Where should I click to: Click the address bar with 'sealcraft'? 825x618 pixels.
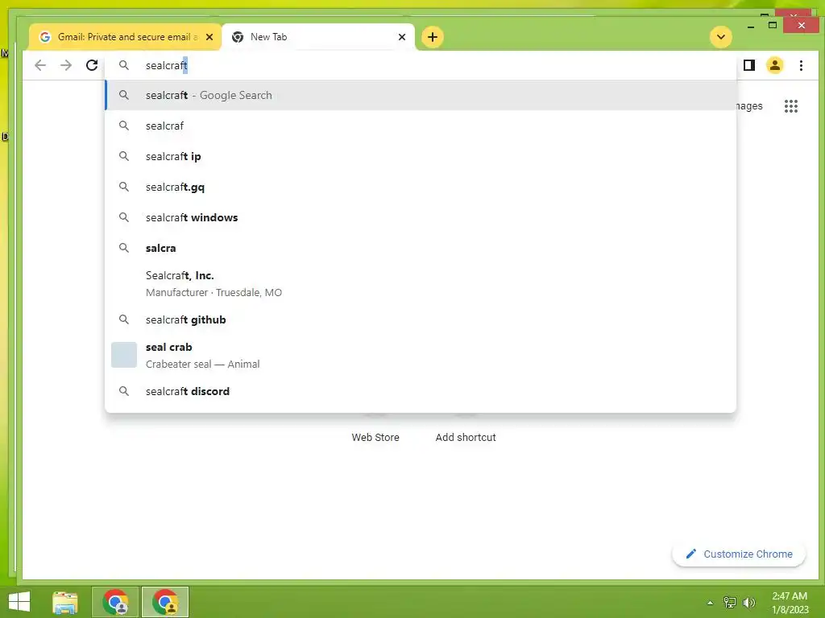click(x=421, y=65)
